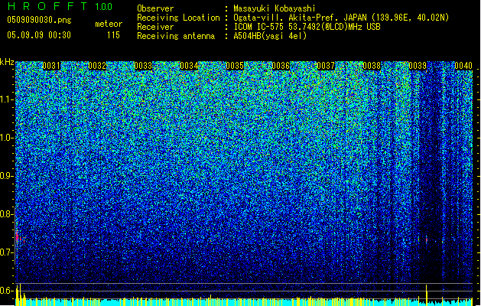
Task: Click the observer name Masayuki Kobayashi
Action: pos(275,8)
